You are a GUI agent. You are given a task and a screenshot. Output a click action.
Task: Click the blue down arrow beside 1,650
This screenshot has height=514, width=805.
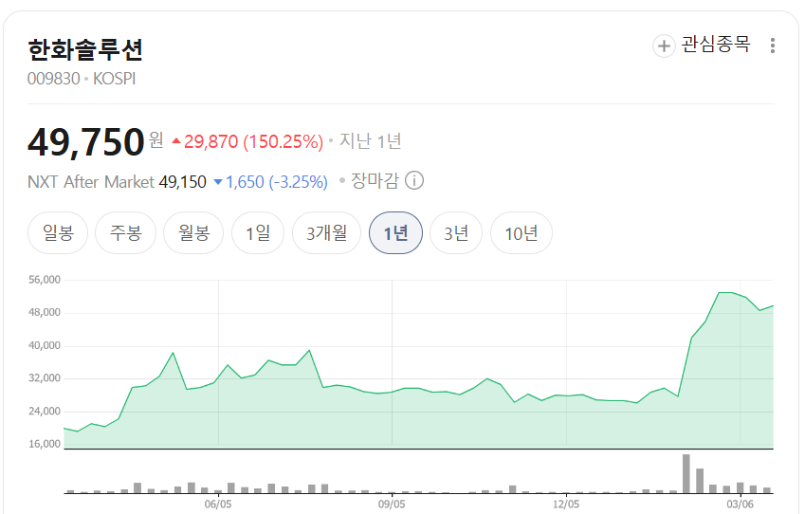[x=218, y=182]
